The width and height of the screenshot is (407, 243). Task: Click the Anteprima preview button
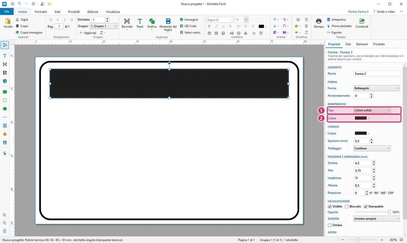click(336, 20)
